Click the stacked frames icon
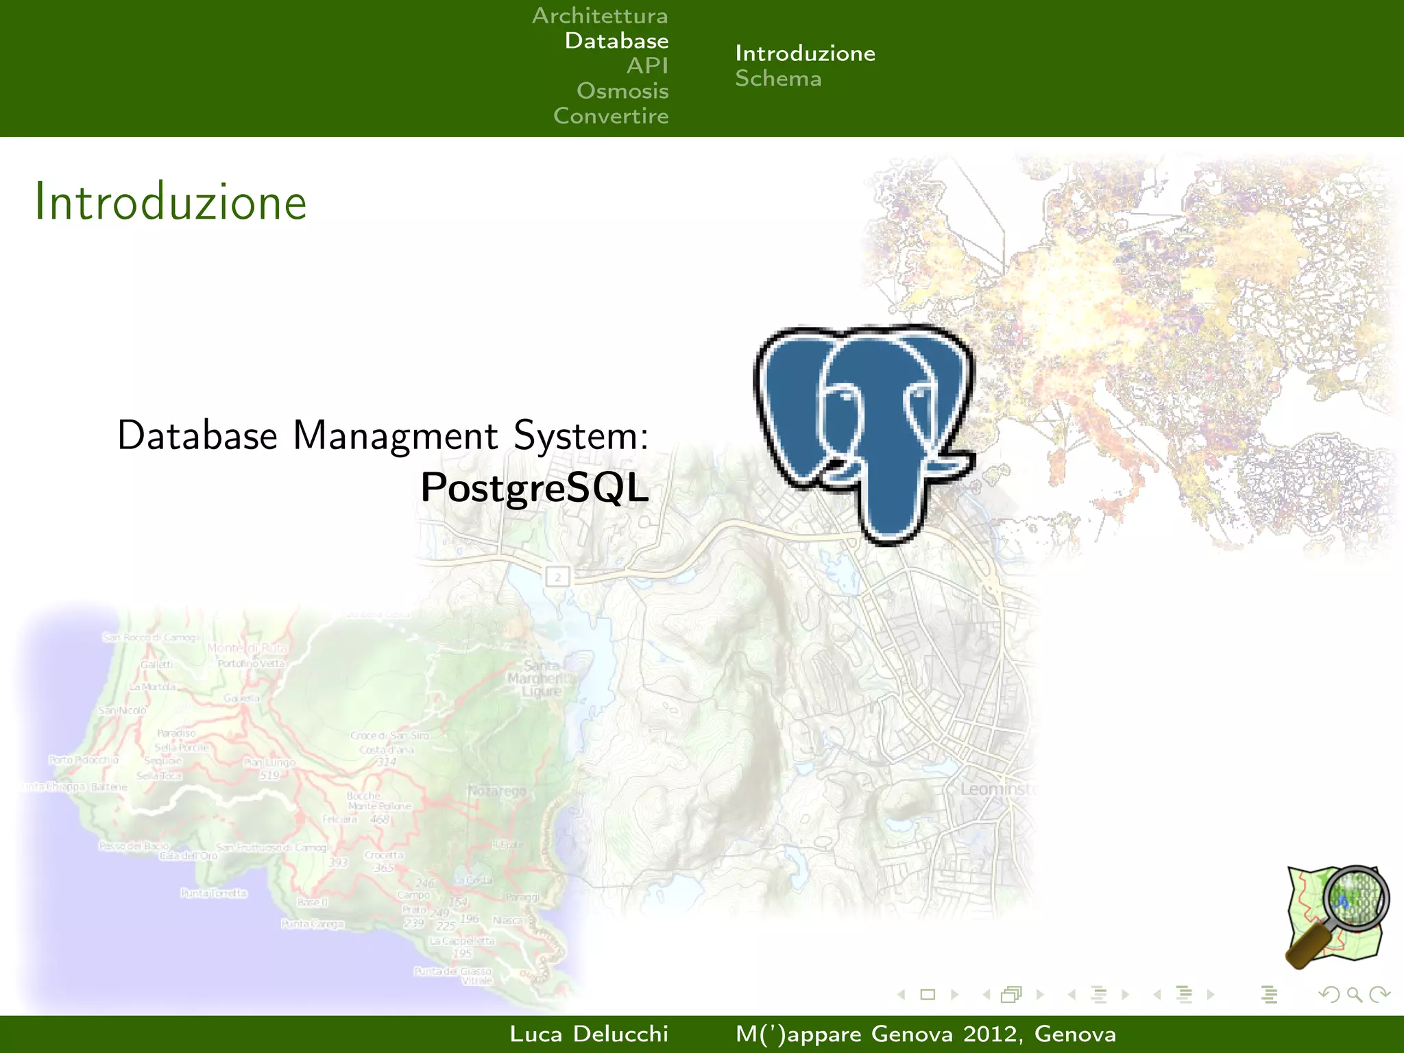The width and height of the screenshot is (1404, 1053). (x=1012, y=994)
